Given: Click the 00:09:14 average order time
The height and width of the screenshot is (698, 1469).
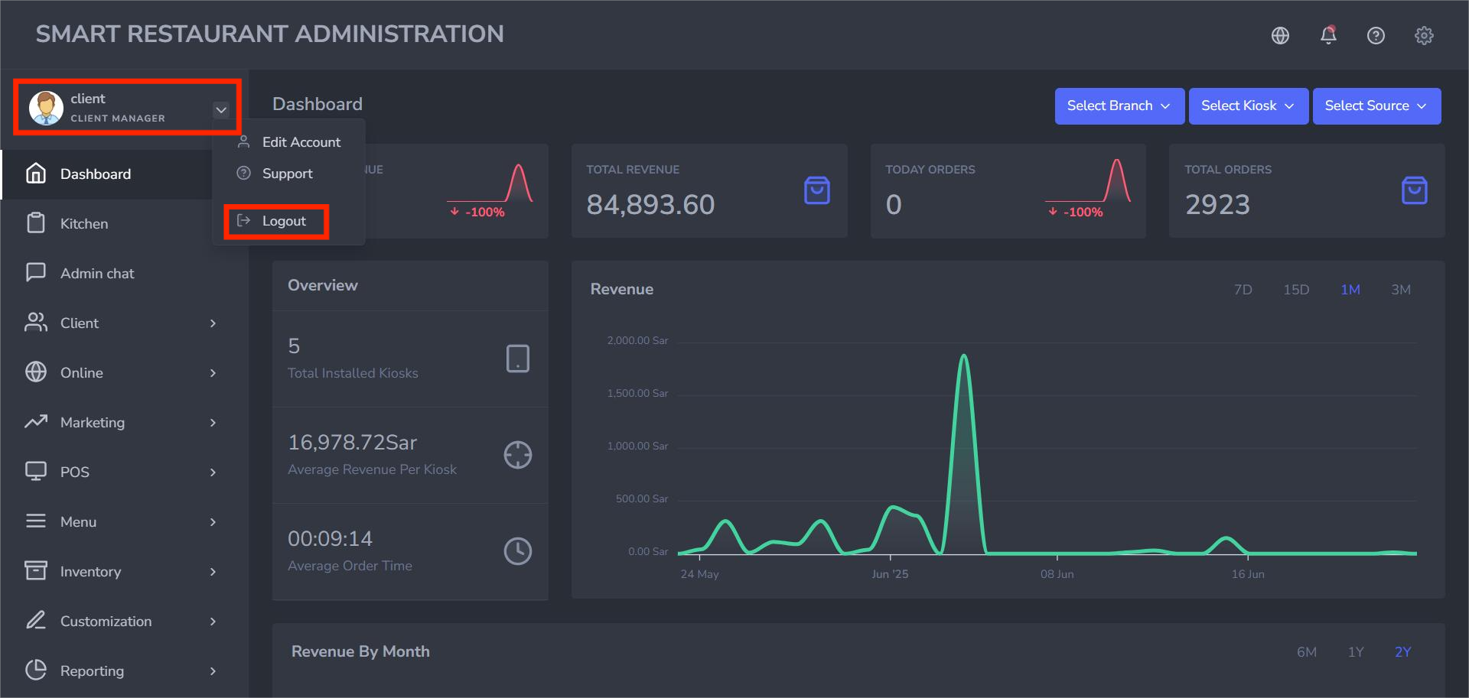Looking at the screenshot, I should tap(330, 539).
